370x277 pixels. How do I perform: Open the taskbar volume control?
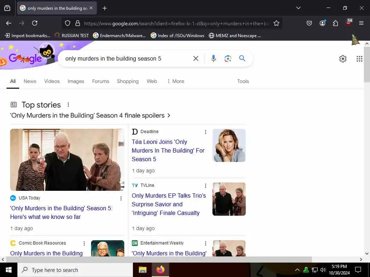pos(323,270)
